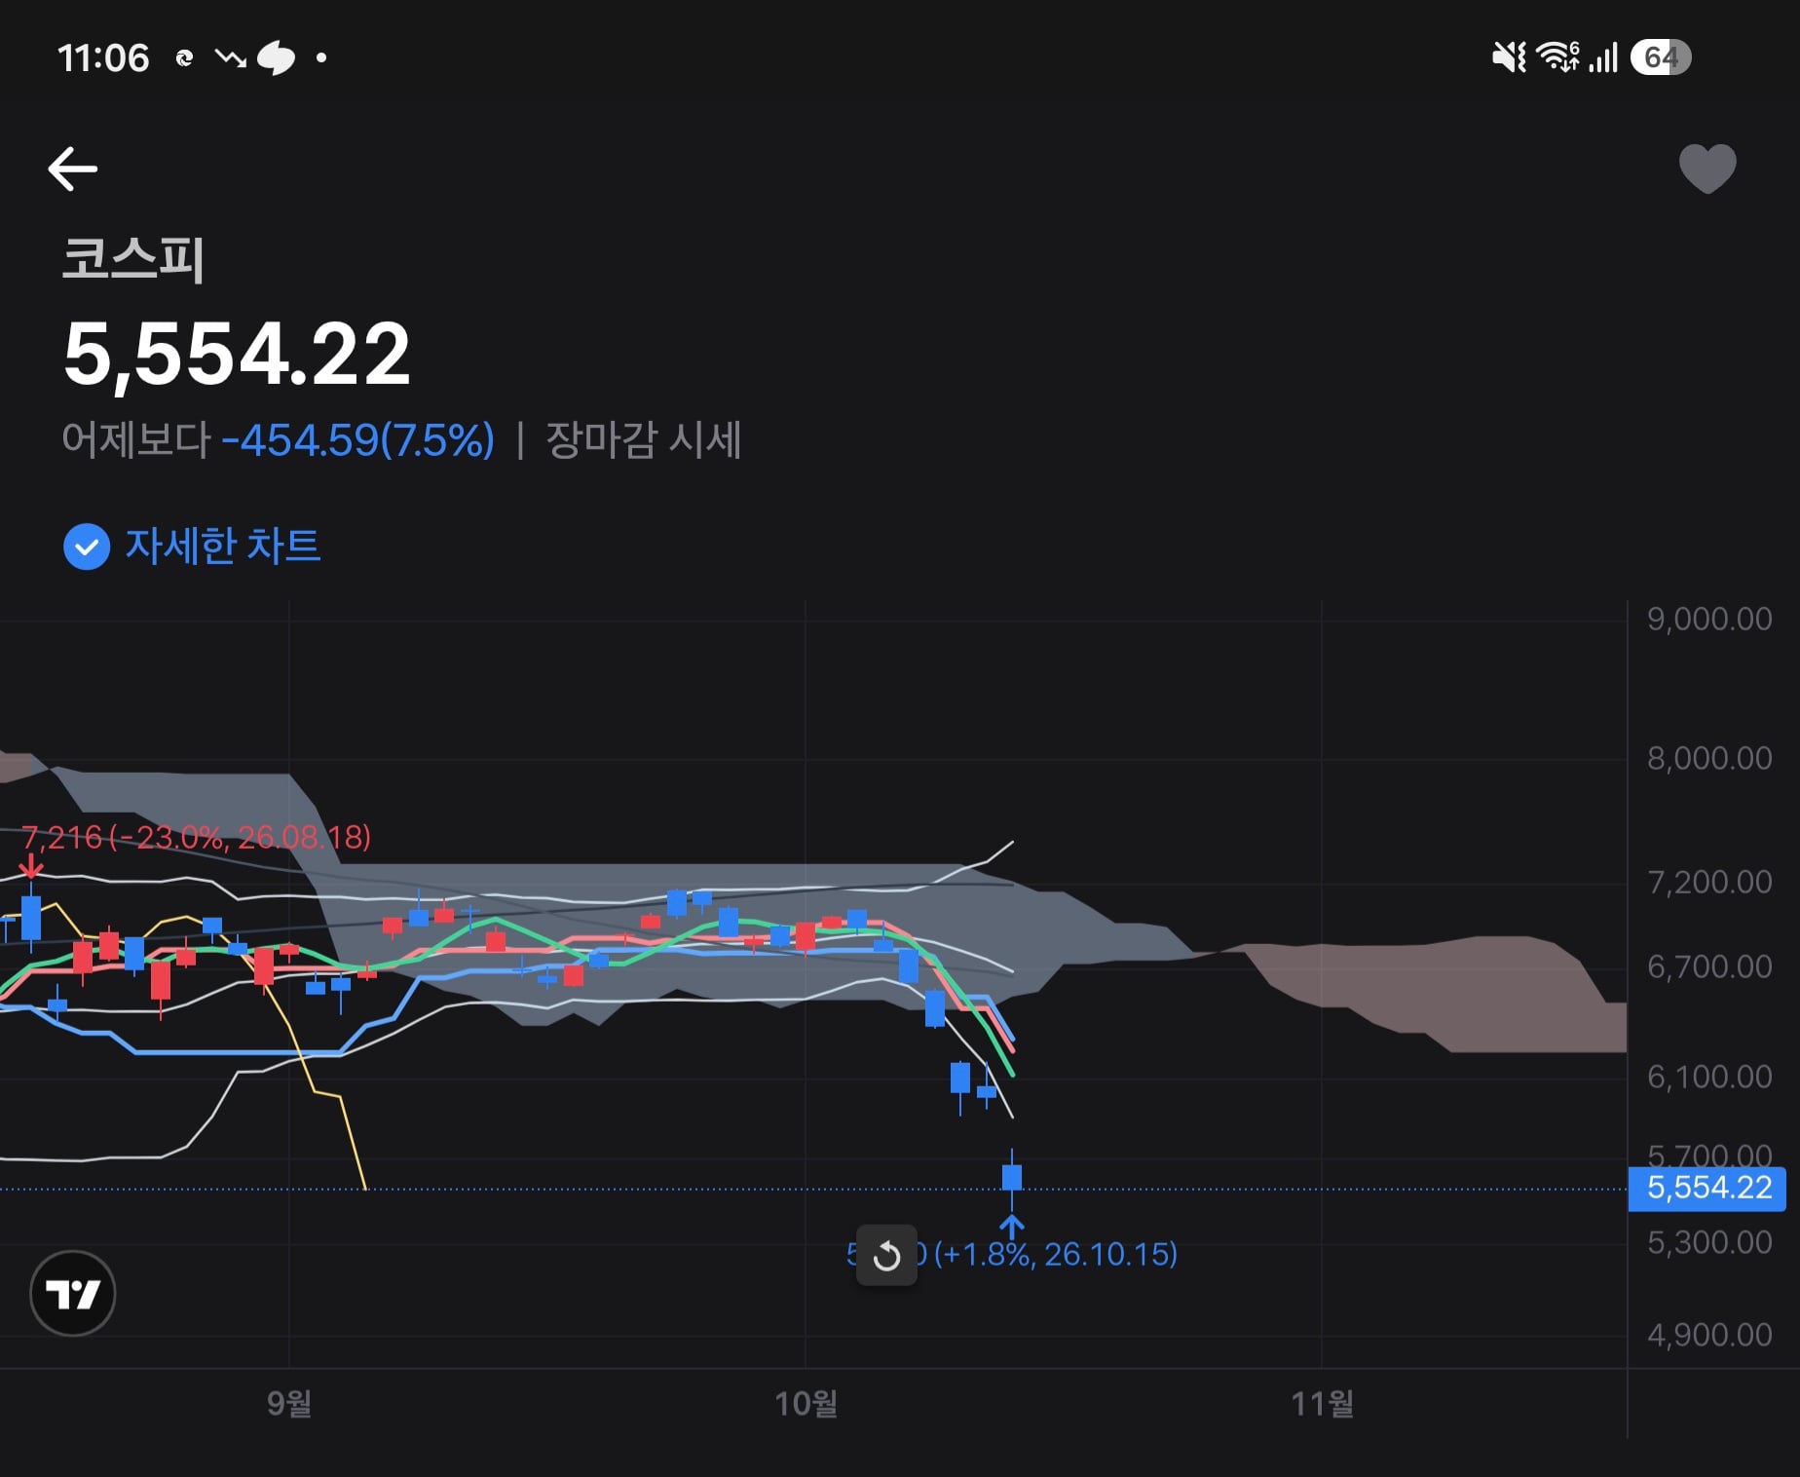The height and width of the screenshot is (1477, 1800).
Task: Tap the muted sound status icon
Action: (1509, 57)
